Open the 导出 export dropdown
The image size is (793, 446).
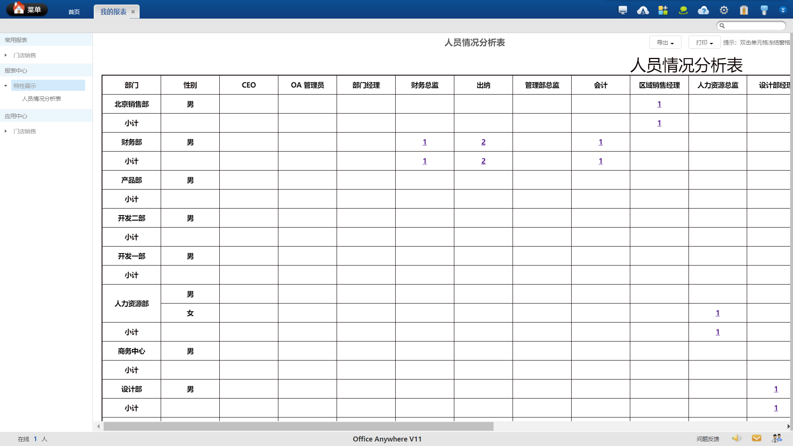(665, 43)
